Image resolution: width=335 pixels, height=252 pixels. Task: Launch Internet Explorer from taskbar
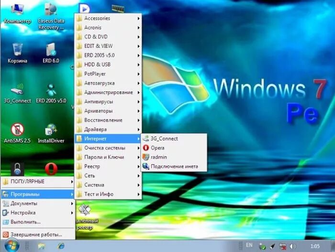[x=61, y=246]
